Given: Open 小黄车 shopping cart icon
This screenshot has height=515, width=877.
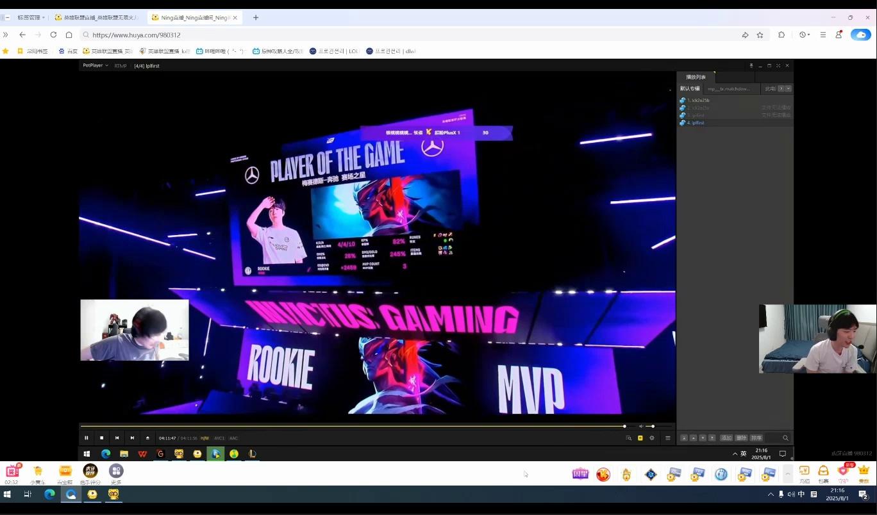Looking at the screenshot, I should point(38,474).
